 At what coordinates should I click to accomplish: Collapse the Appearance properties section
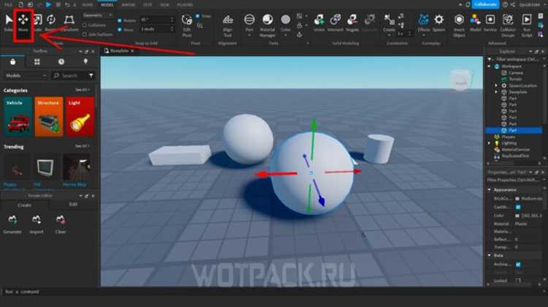point(490,190)
